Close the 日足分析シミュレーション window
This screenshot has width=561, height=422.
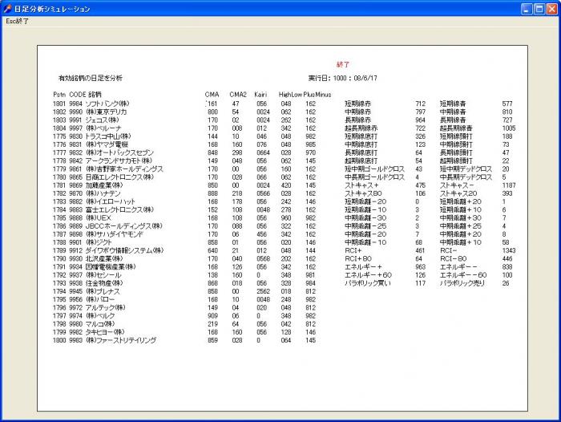coord(551,9)
